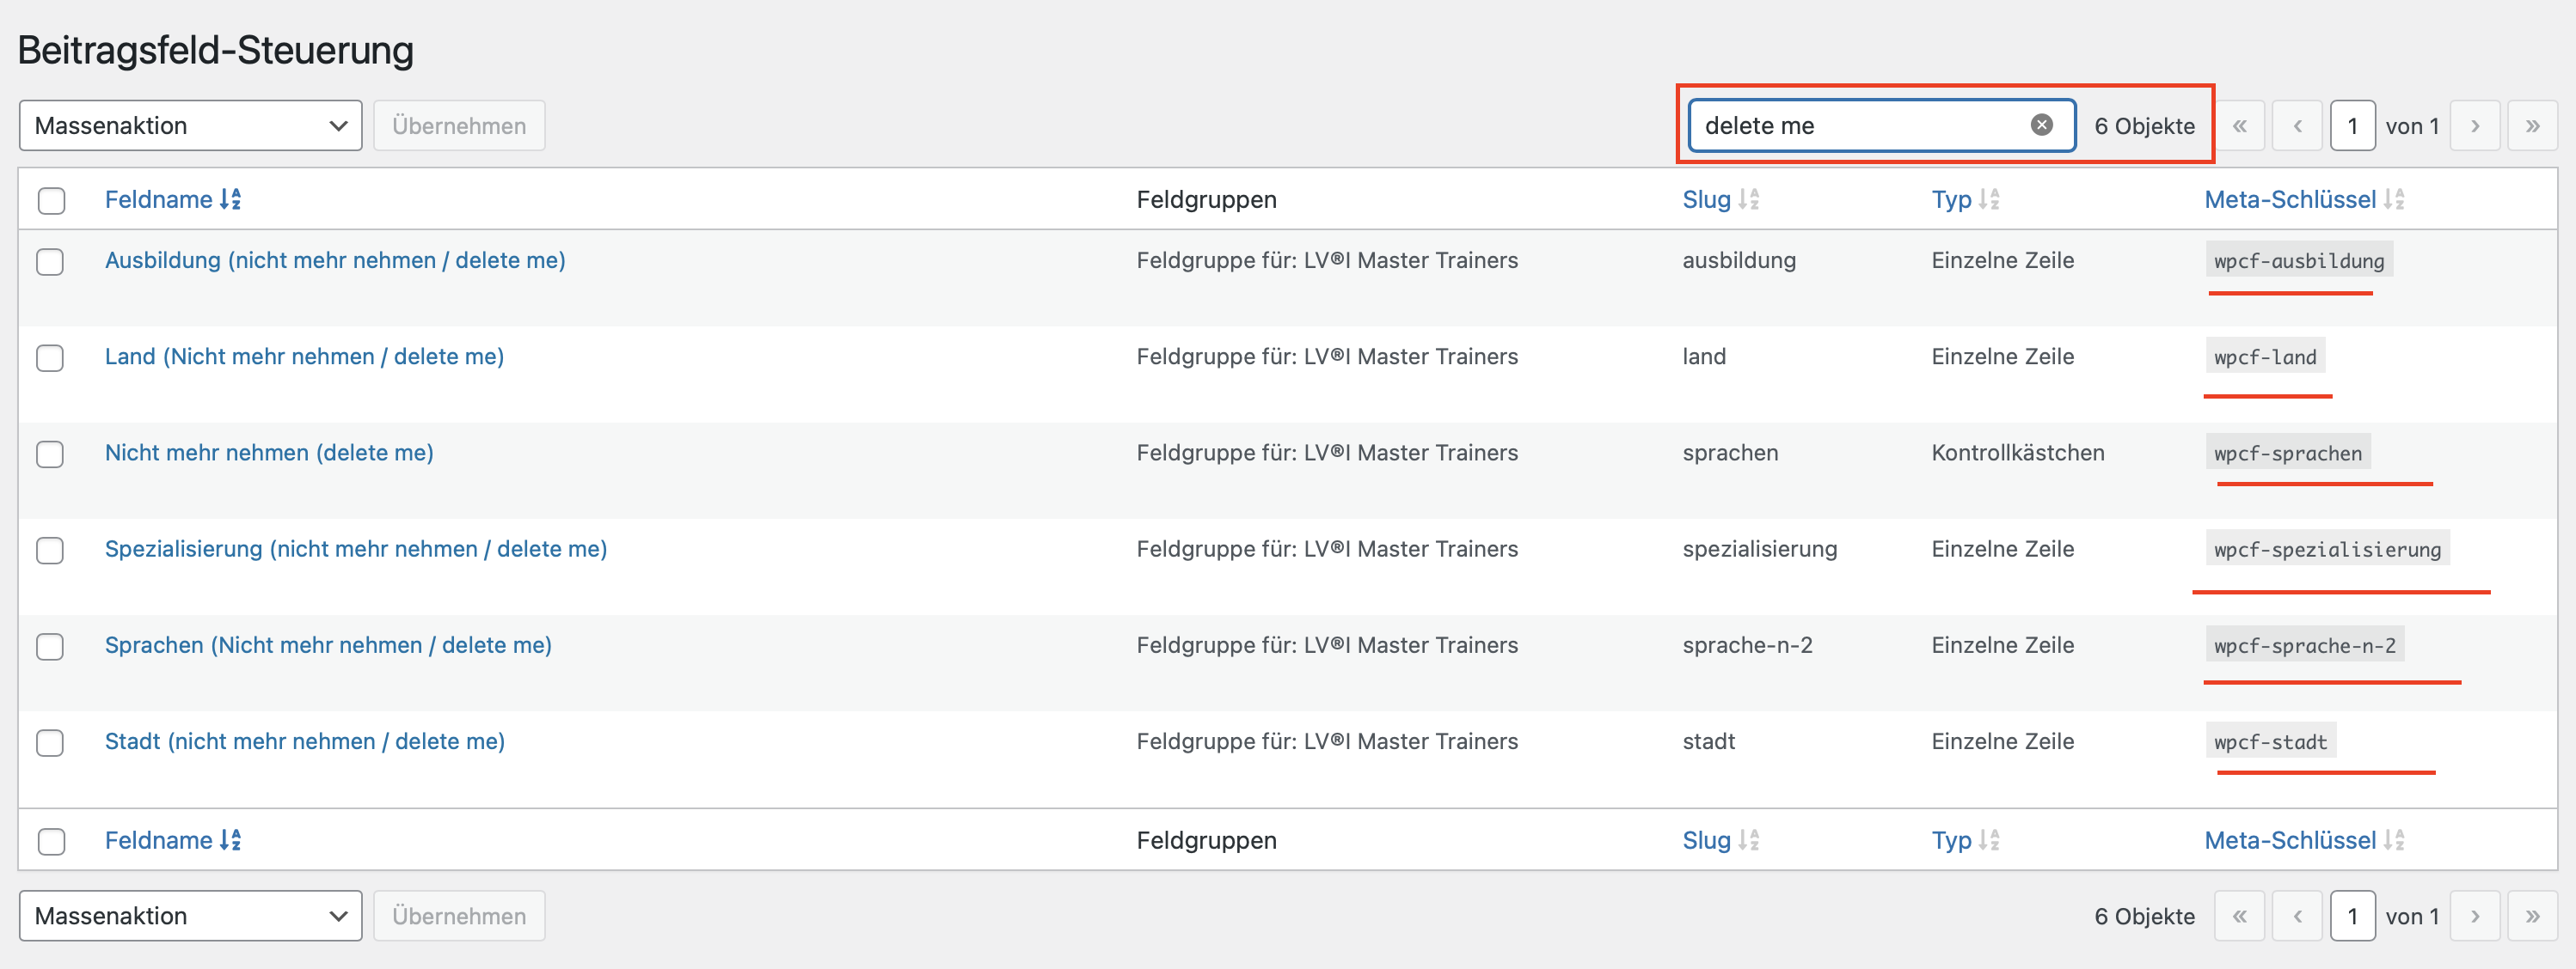The height and width of the screenshot is (969, 2576).
Task: Go to next page using bottom pagination
Action: [x=2475, y=916]
